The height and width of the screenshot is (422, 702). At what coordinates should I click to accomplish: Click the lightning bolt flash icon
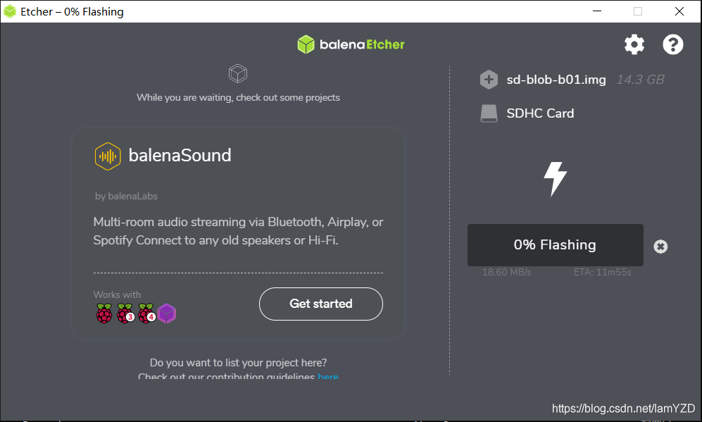[x=555, y=179]
